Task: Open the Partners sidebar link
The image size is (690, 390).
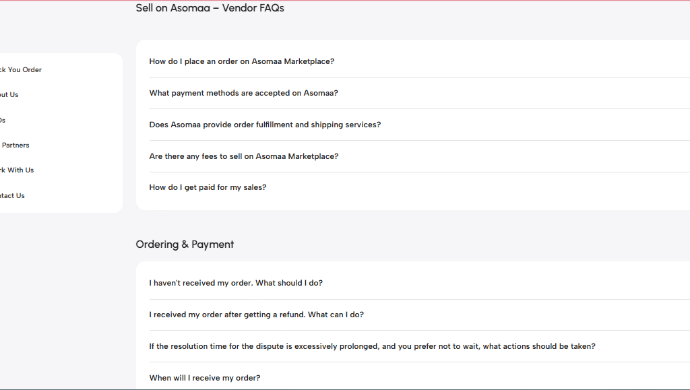Action: tap(15, 145)
